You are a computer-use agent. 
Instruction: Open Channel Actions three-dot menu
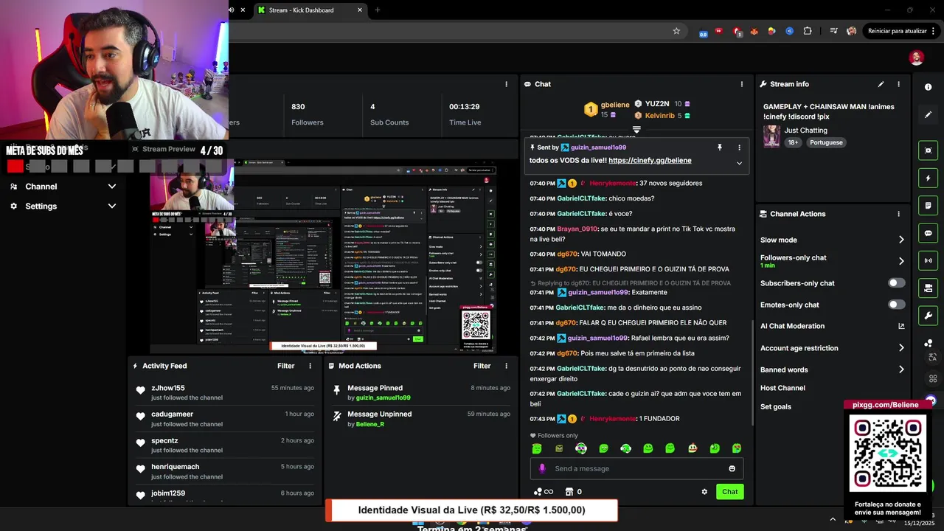click(898, 214)
